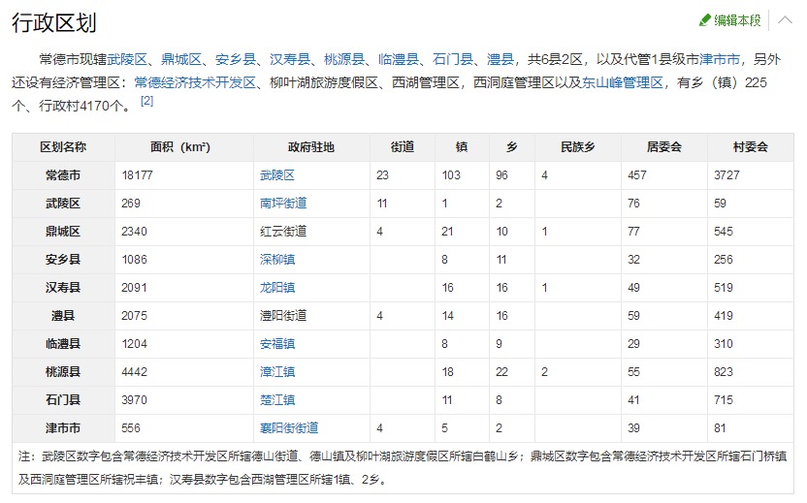The height and width of the screenshot is (503, 807).
Task: Select the 政府驻地 column header
Action: coord(311,147)
